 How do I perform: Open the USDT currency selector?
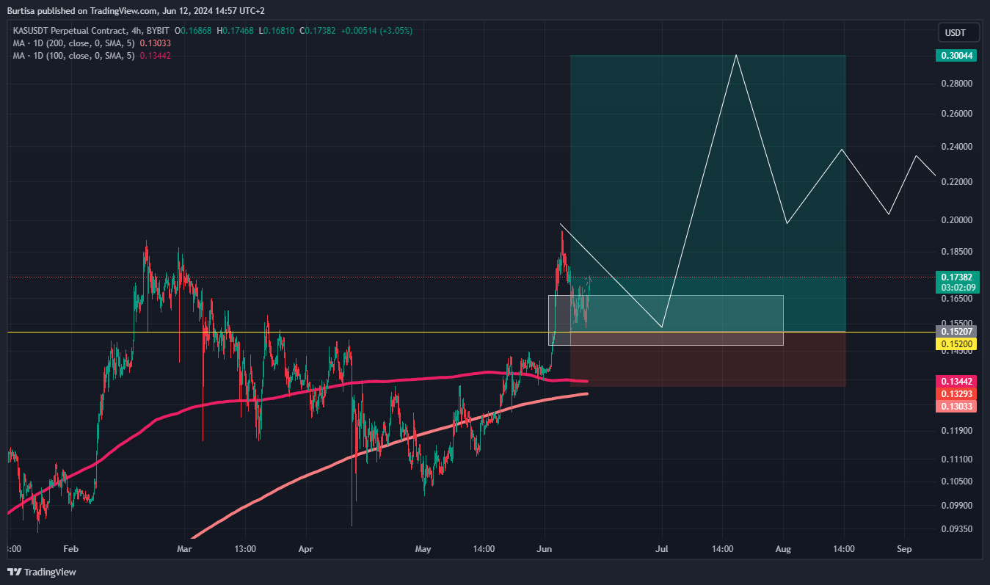click(959, 33)
